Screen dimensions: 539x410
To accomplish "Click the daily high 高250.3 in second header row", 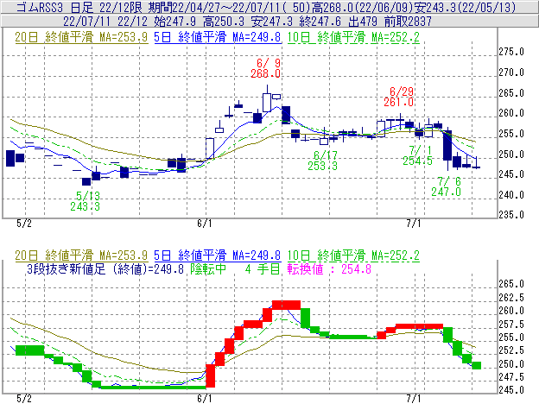I will (224, 22).
